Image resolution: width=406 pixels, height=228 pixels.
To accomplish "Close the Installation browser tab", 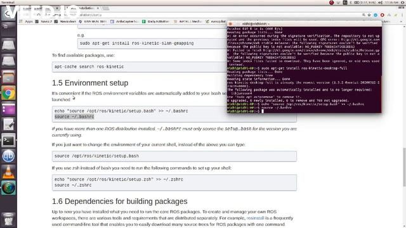I will point(98,8).
